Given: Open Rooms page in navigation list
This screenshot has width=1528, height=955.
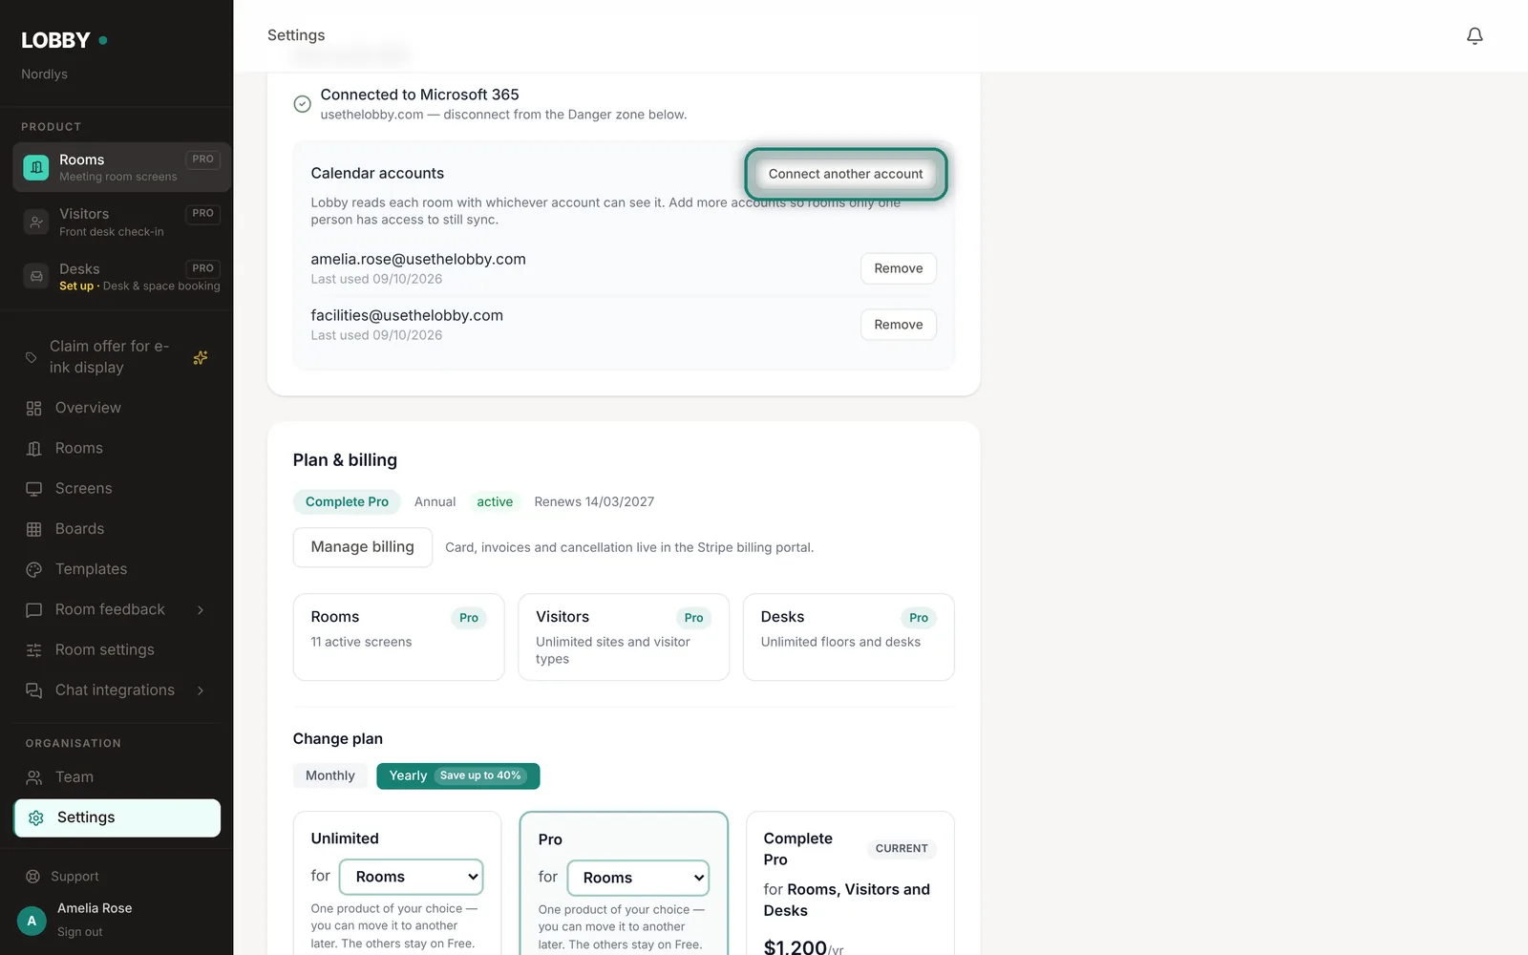Looking at the screenshot, I should (x=117, y=448).
